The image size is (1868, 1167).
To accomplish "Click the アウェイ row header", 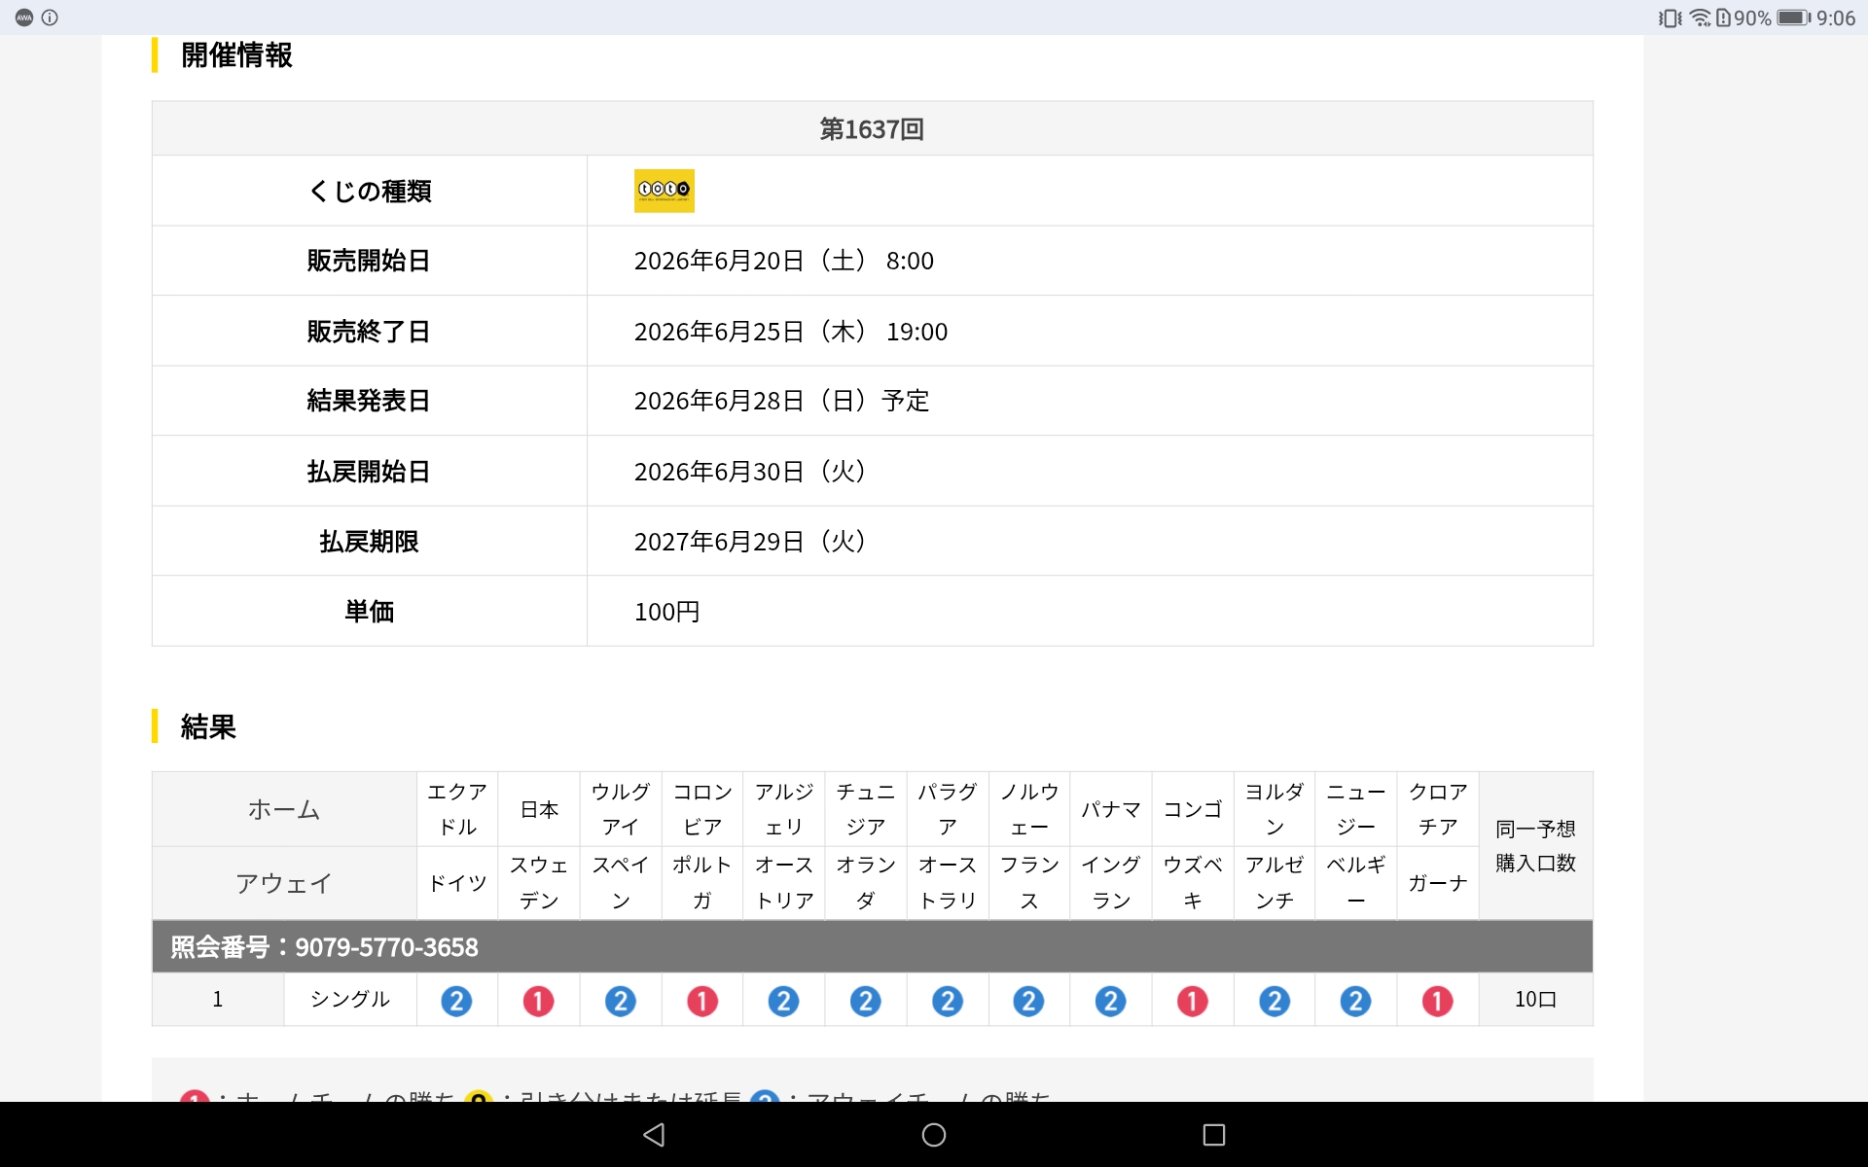I will tap(284, 883).
